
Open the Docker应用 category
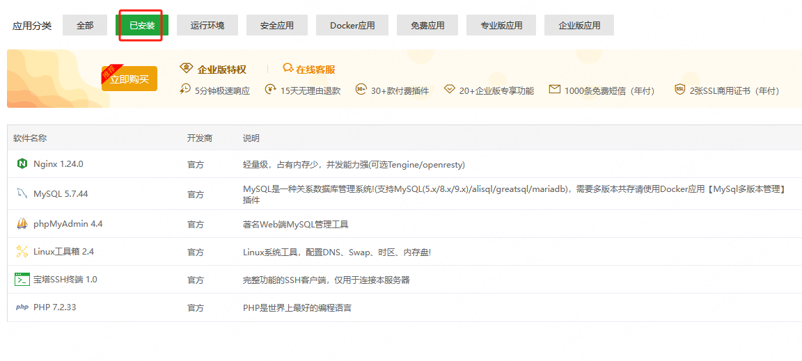pyautogui.click(x=352, y=25)
